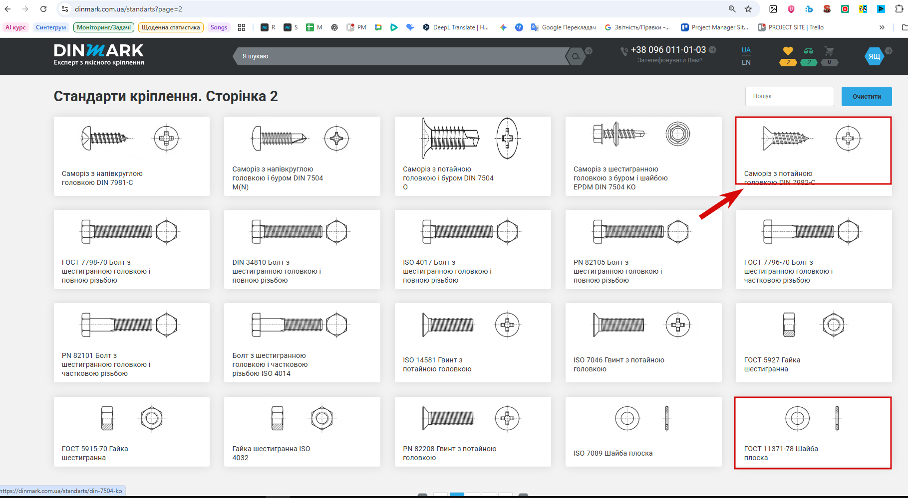This screenshot has width=908, height=498.
Task: Click the address bar URL
Action: (x=128, y=9)
